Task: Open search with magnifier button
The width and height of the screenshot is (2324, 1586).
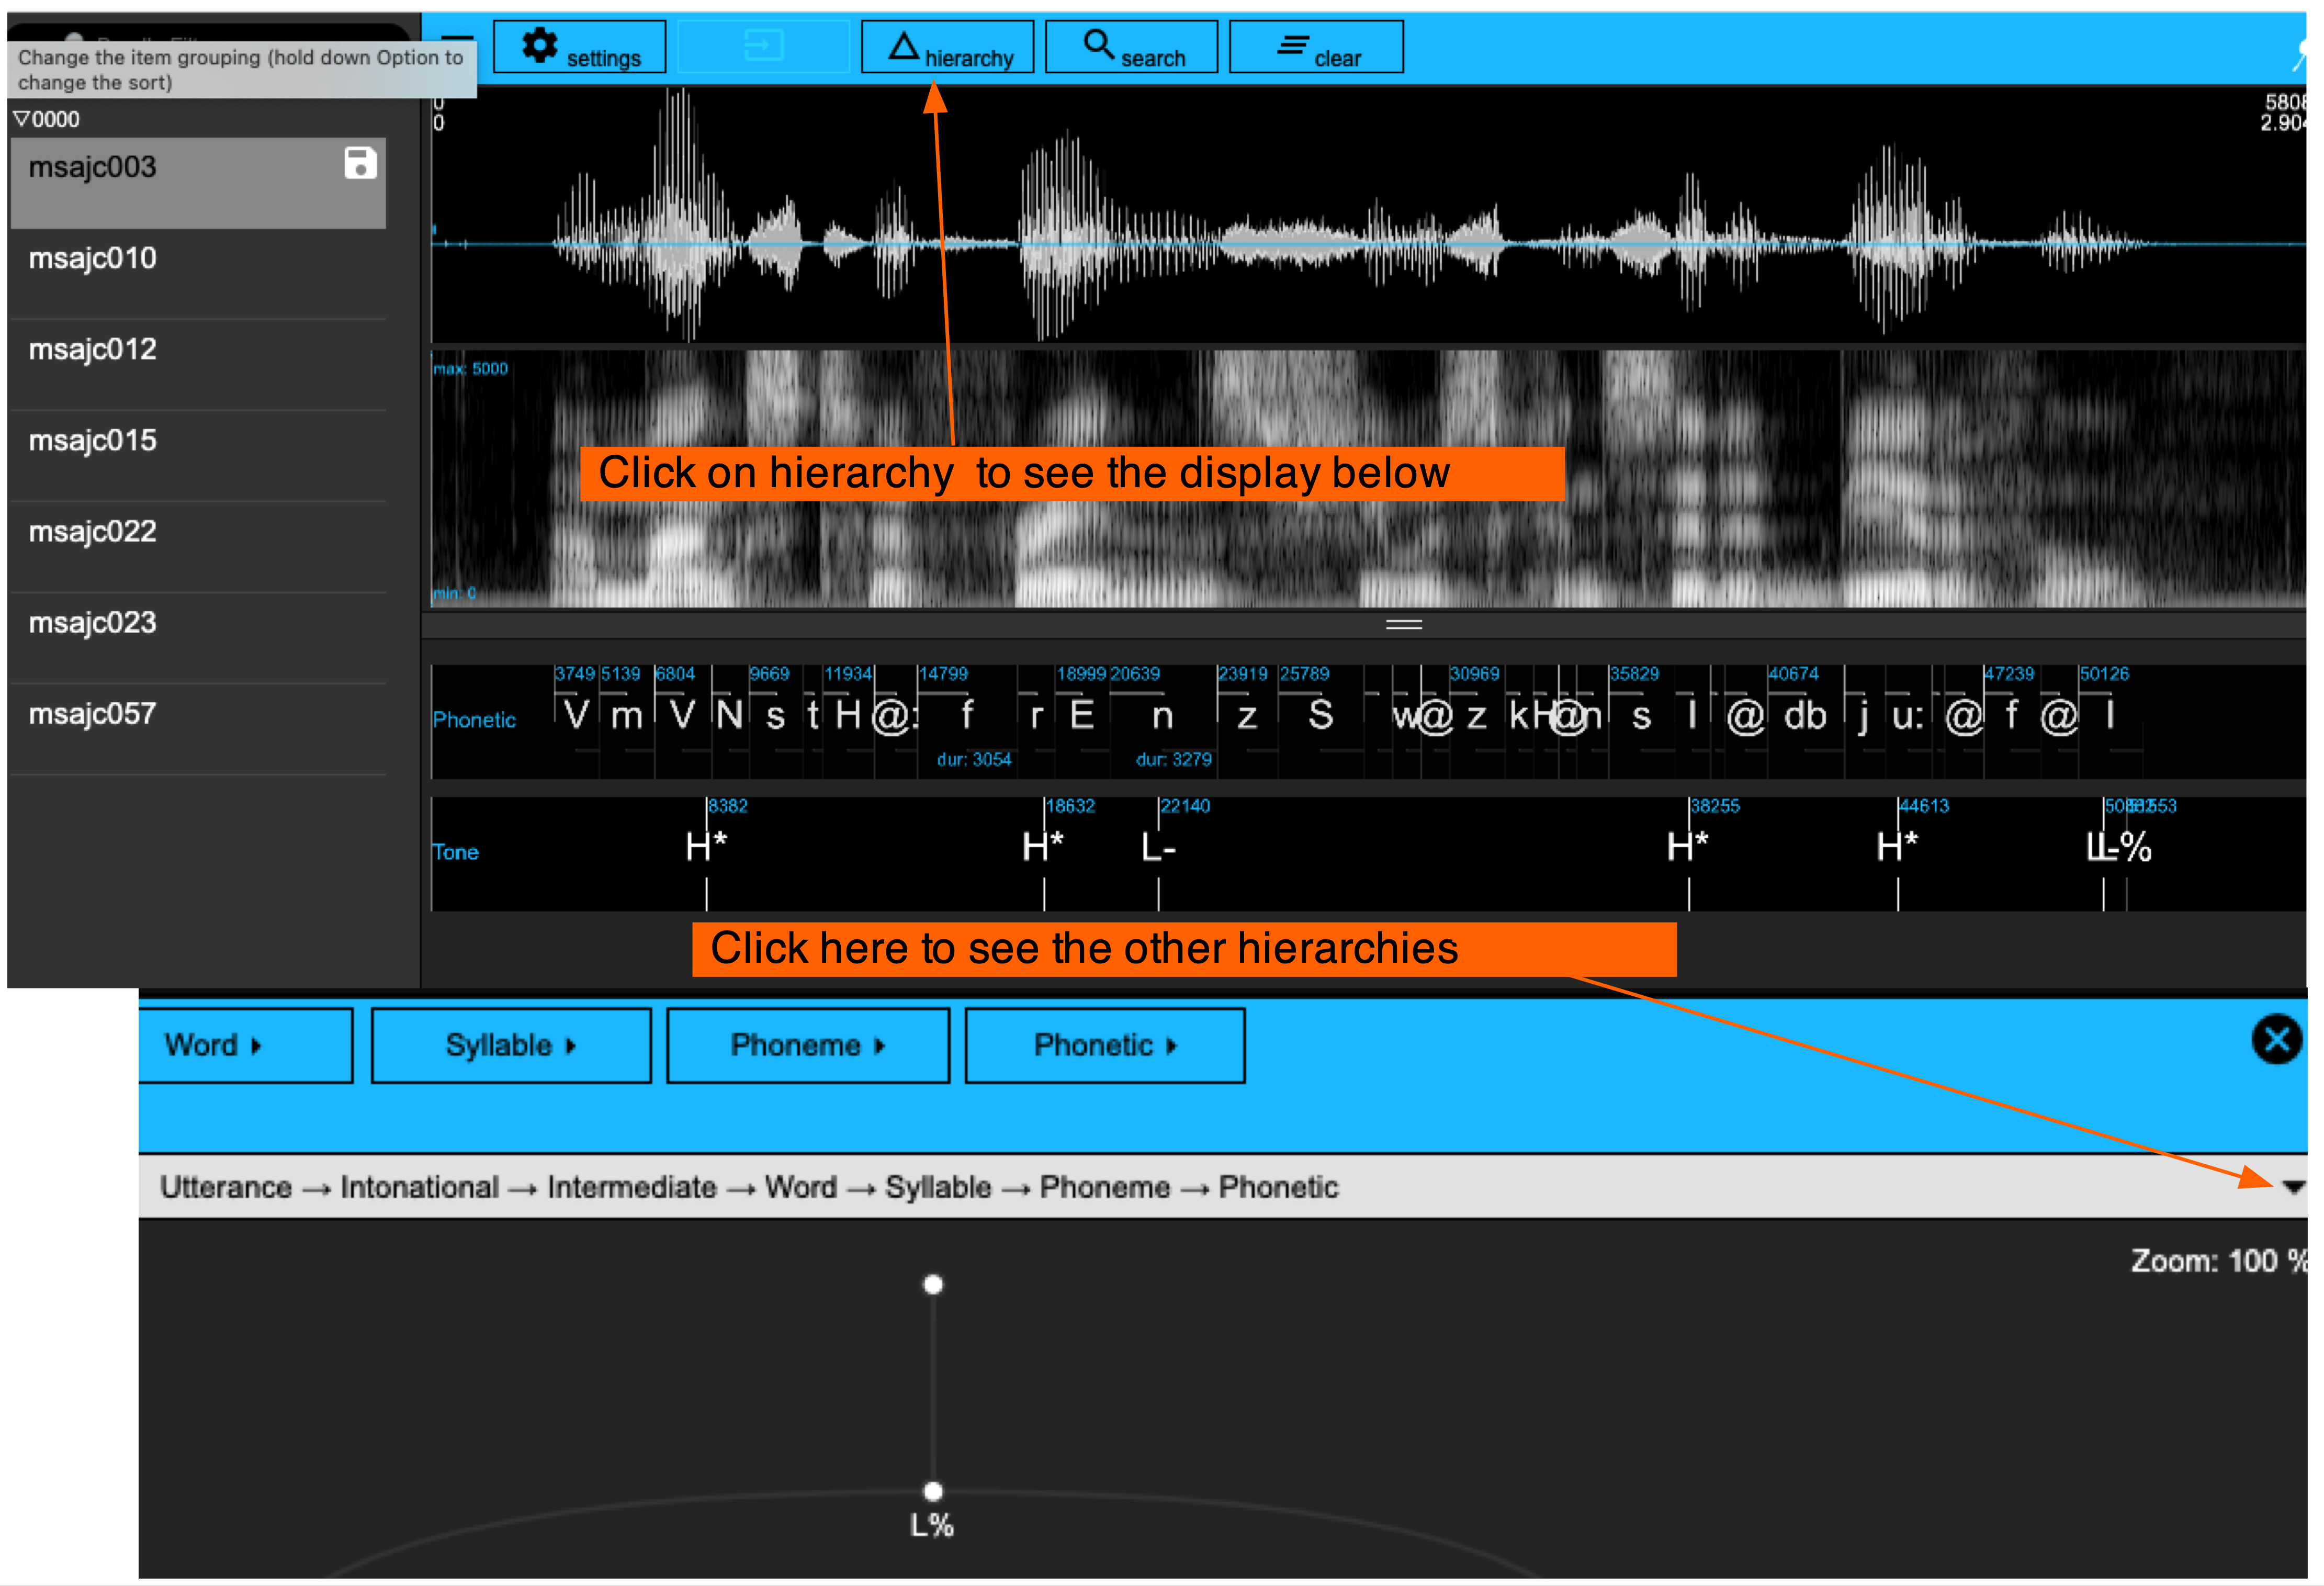Action: [1131, 47]
